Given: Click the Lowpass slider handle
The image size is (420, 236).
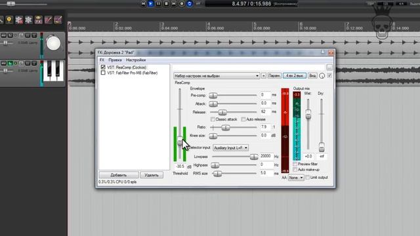Looking at the screenshot, I should pos(254,157).
